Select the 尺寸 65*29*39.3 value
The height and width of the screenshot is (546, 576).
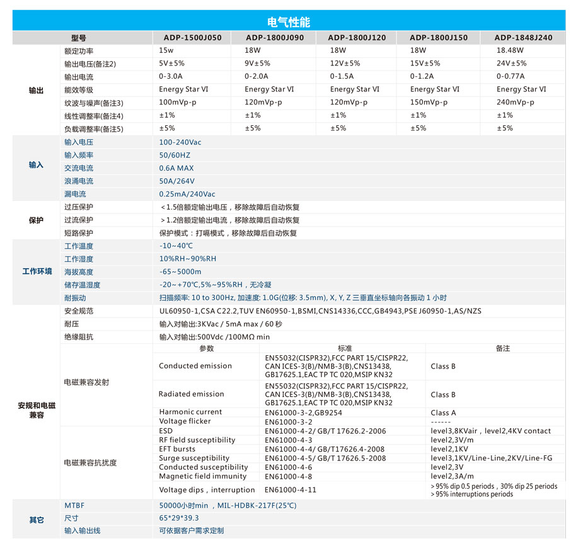(x=179, y=518)
